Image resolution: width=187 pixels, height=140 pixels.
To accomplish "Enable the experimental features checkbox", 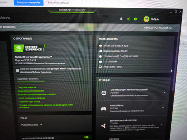I will (x=18, y=71).
